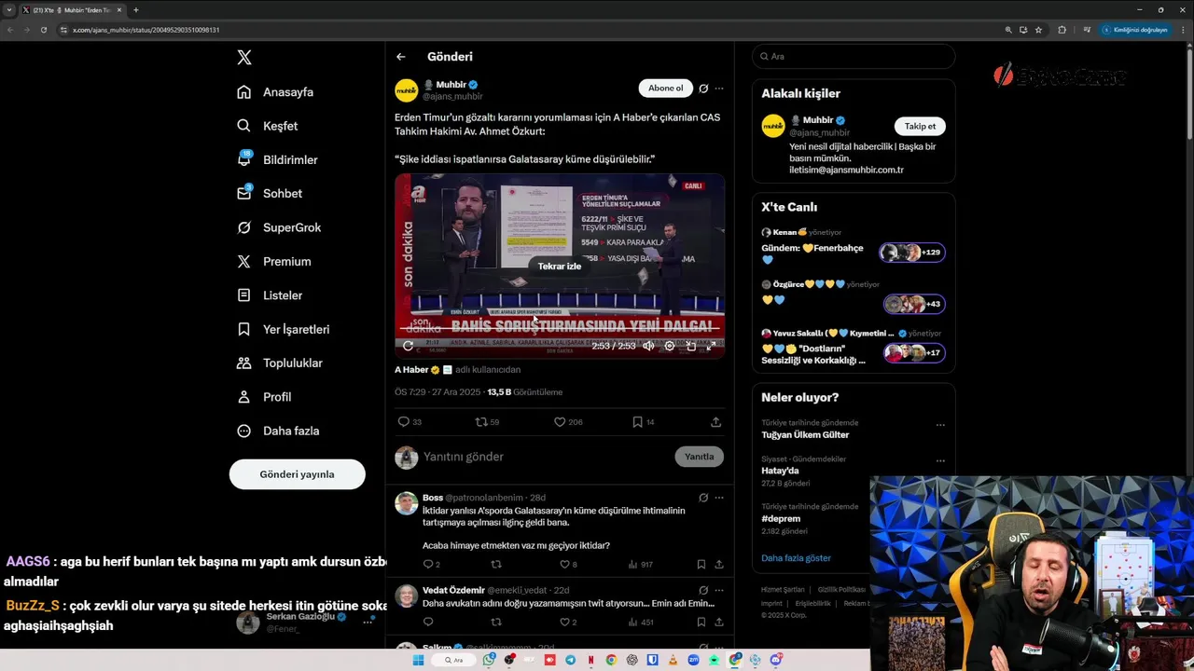Open video settings gear
1194x671 pixels.
669,346
